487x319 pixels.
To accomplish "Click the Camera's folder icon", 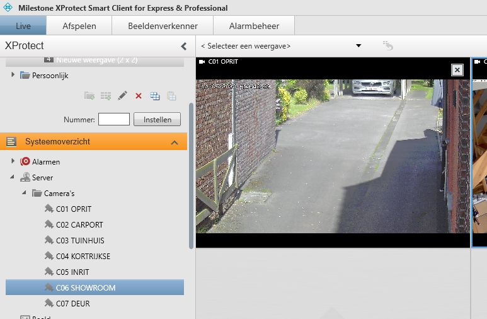I will [x=37, y=194].
